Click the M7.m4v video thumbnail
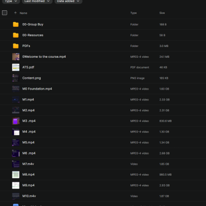This screenshot has width=206, height=206. coord(15,164)
